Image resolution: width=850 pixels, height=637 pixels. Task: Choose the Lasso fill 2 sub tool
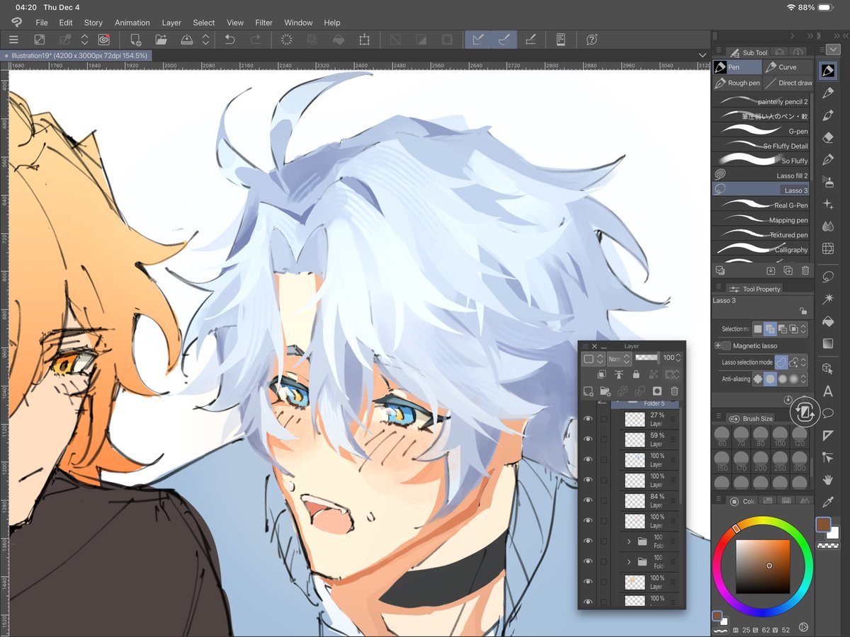(761, 176)
